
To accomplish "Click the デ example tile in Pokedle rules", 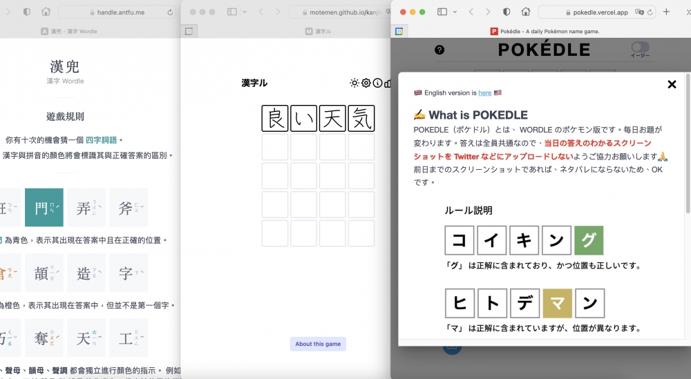I will (525, 303).
